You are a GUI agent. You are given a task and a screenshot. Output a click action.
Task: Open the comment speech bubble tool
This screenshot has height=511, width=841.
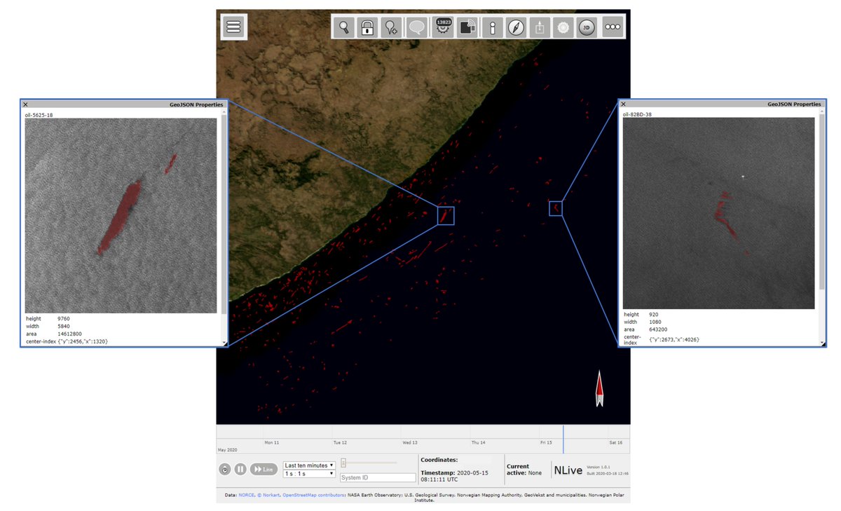[416, 27]
